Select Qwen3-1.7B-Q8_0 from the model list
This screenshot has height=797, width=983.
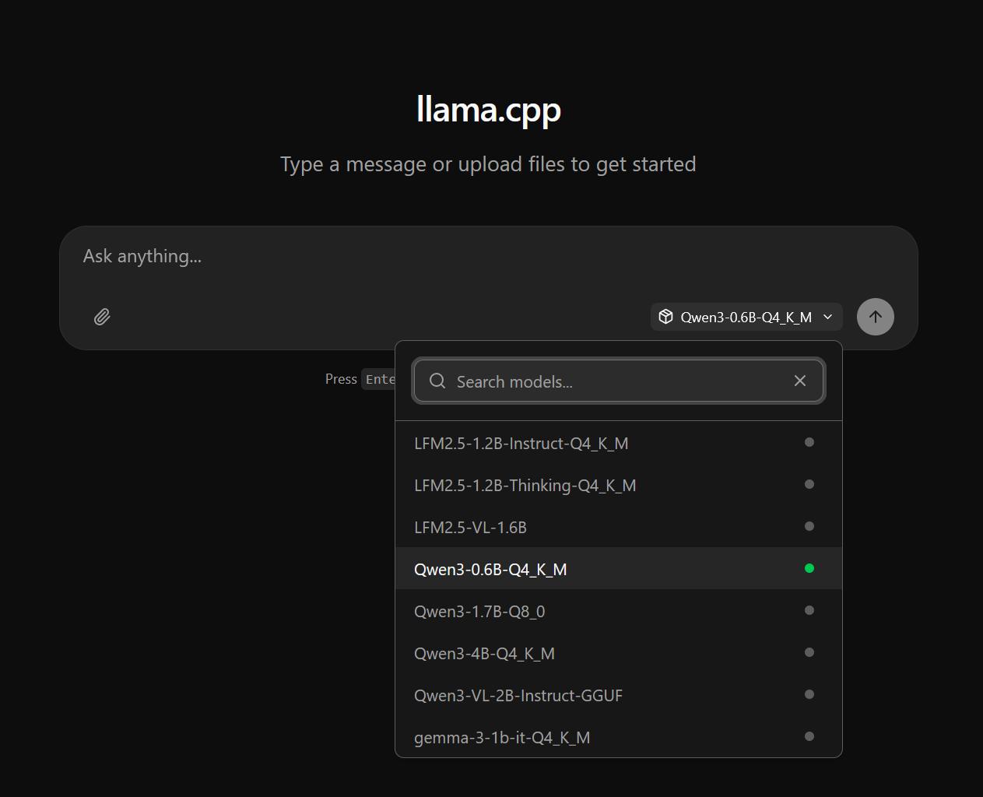(479, 611)
